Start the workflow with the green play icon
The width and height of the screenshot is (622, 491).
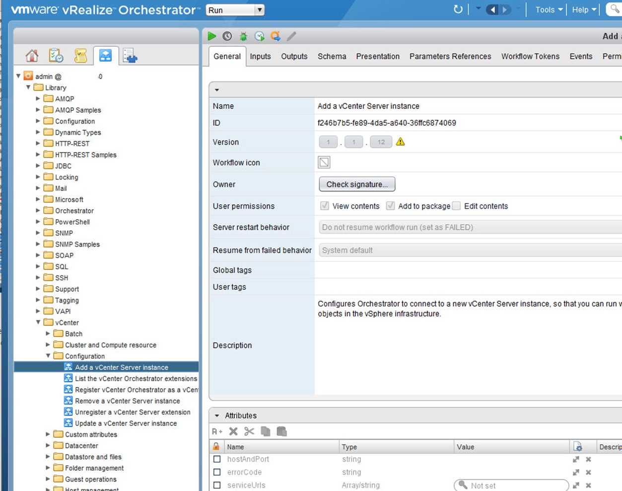212,36
